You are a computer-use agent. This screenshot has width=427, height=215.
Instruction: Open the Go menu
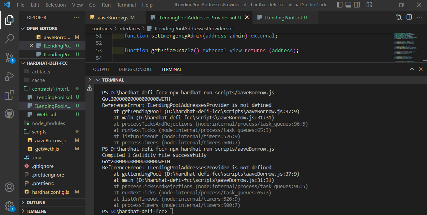[92, 5]
